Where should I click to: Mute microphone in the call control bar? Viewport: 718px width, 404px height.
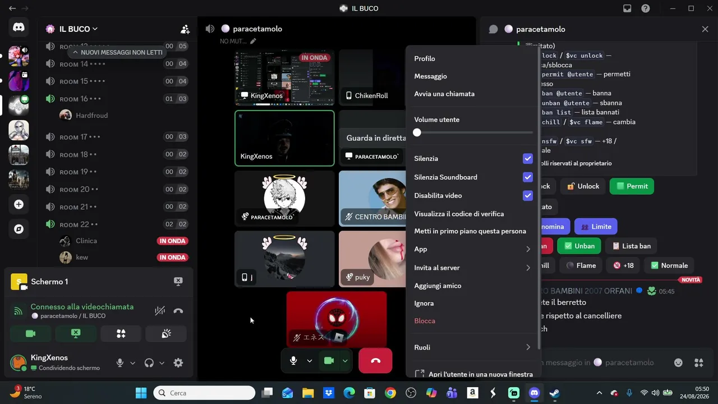[293, 361]
